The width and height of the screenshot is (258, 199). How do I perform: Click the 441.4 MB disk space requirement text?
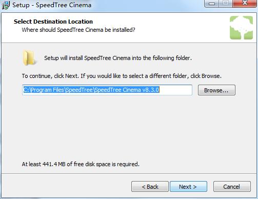(81, 164)
